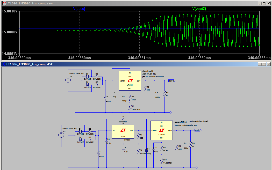Select capacitor C3 0.1µ
The height and width of the screenshot is (170, 272).
pyautogui.click(x=106, y=141)
